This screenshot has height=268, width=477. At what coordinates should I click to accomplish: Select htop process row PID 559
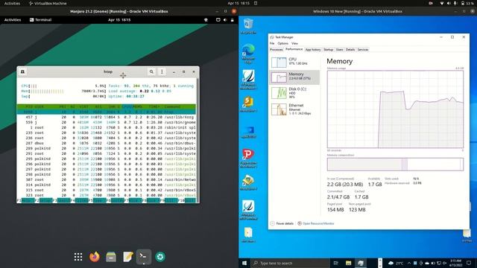coord(107,122)
